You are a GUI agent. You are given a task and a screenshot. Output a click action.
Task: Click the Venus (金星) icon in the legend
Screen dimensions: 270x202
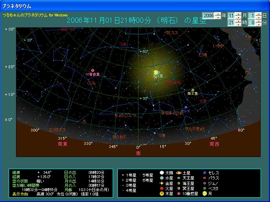coord(162,183)
